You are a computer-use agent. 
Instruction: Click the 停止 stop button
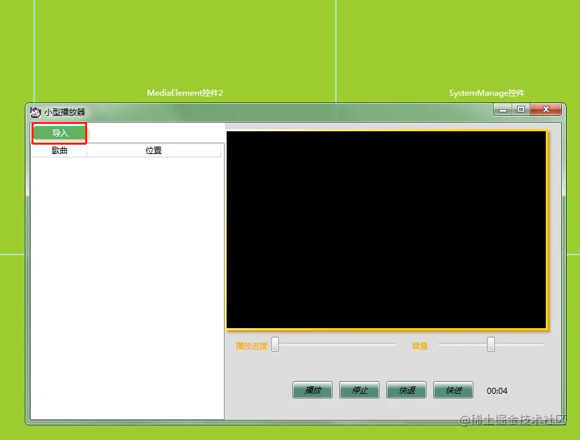click(x=359, y=390)
